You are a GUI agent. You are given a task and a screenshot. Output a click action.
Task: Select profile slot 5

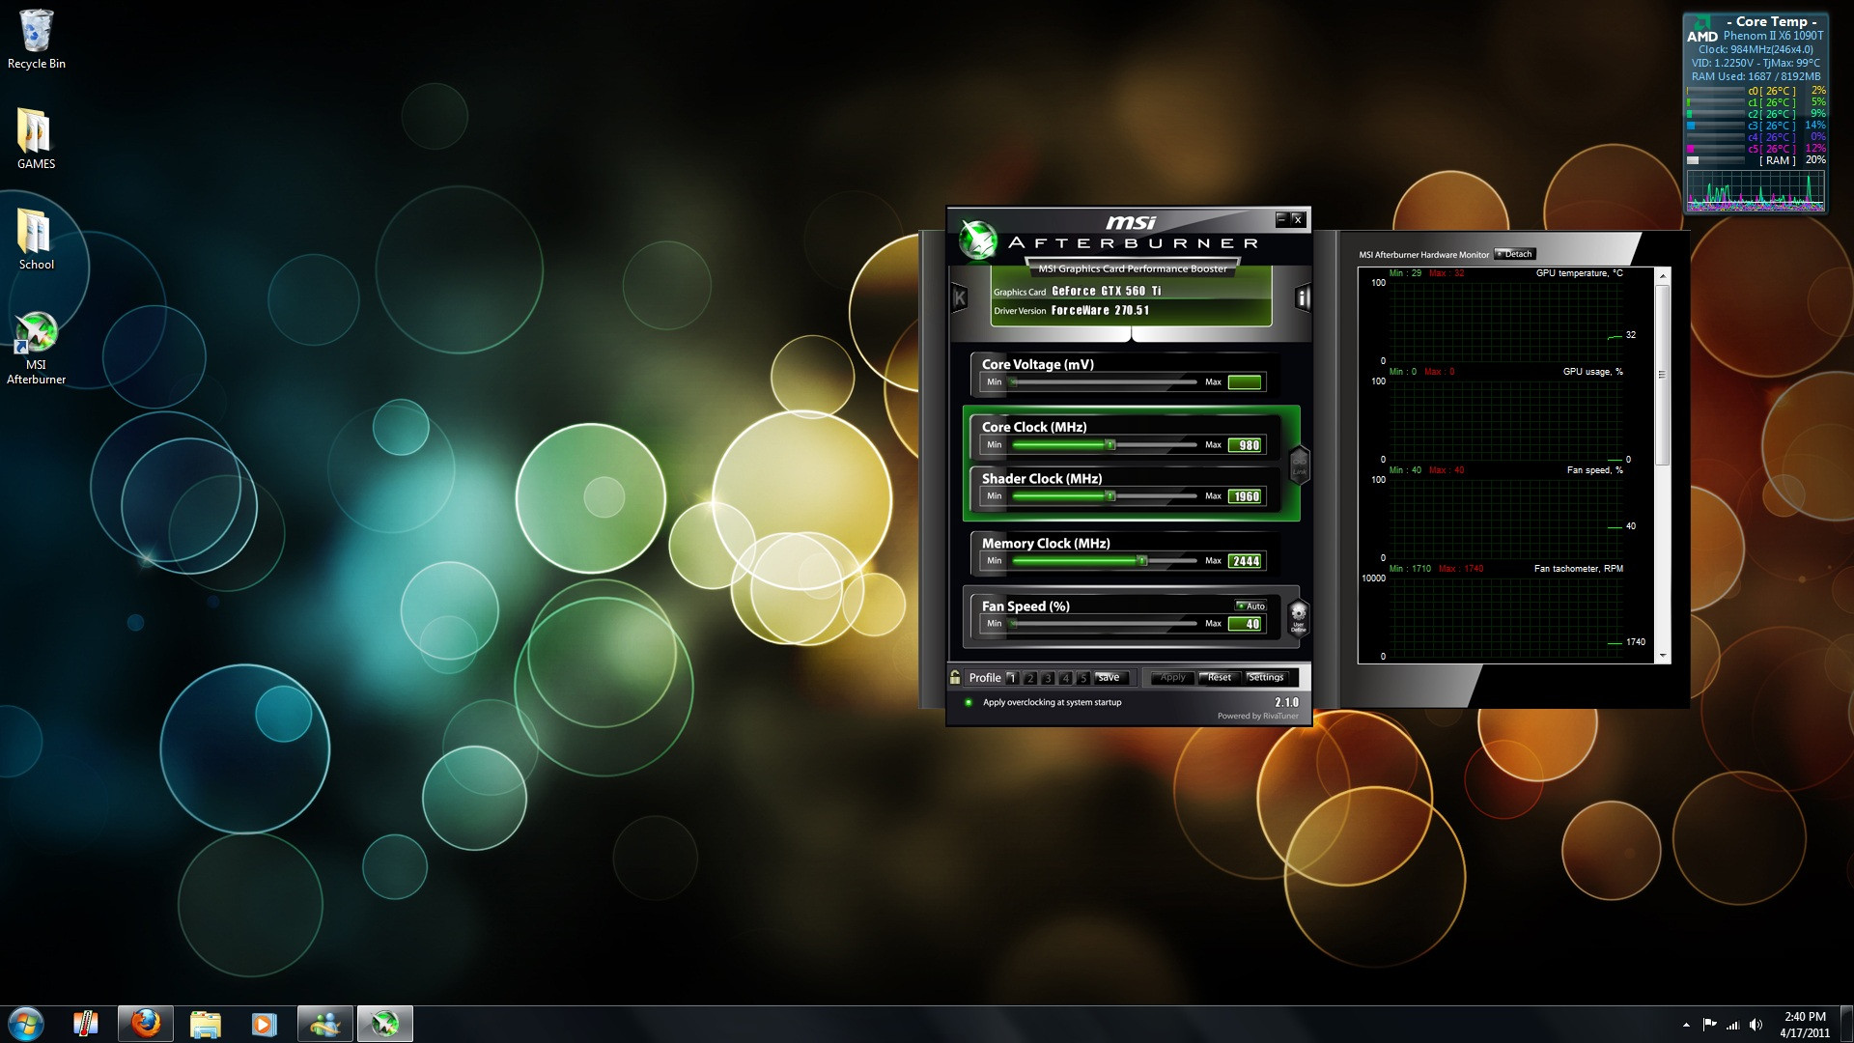click(1082, 678)
